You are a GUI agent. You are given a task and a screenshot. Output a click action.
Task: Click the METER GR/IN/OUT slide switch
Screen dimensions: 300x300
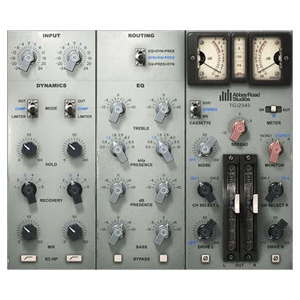pos(273,109)
